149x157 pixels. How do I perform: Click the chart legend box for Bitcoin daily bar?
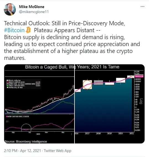click(x=23, y=84)
